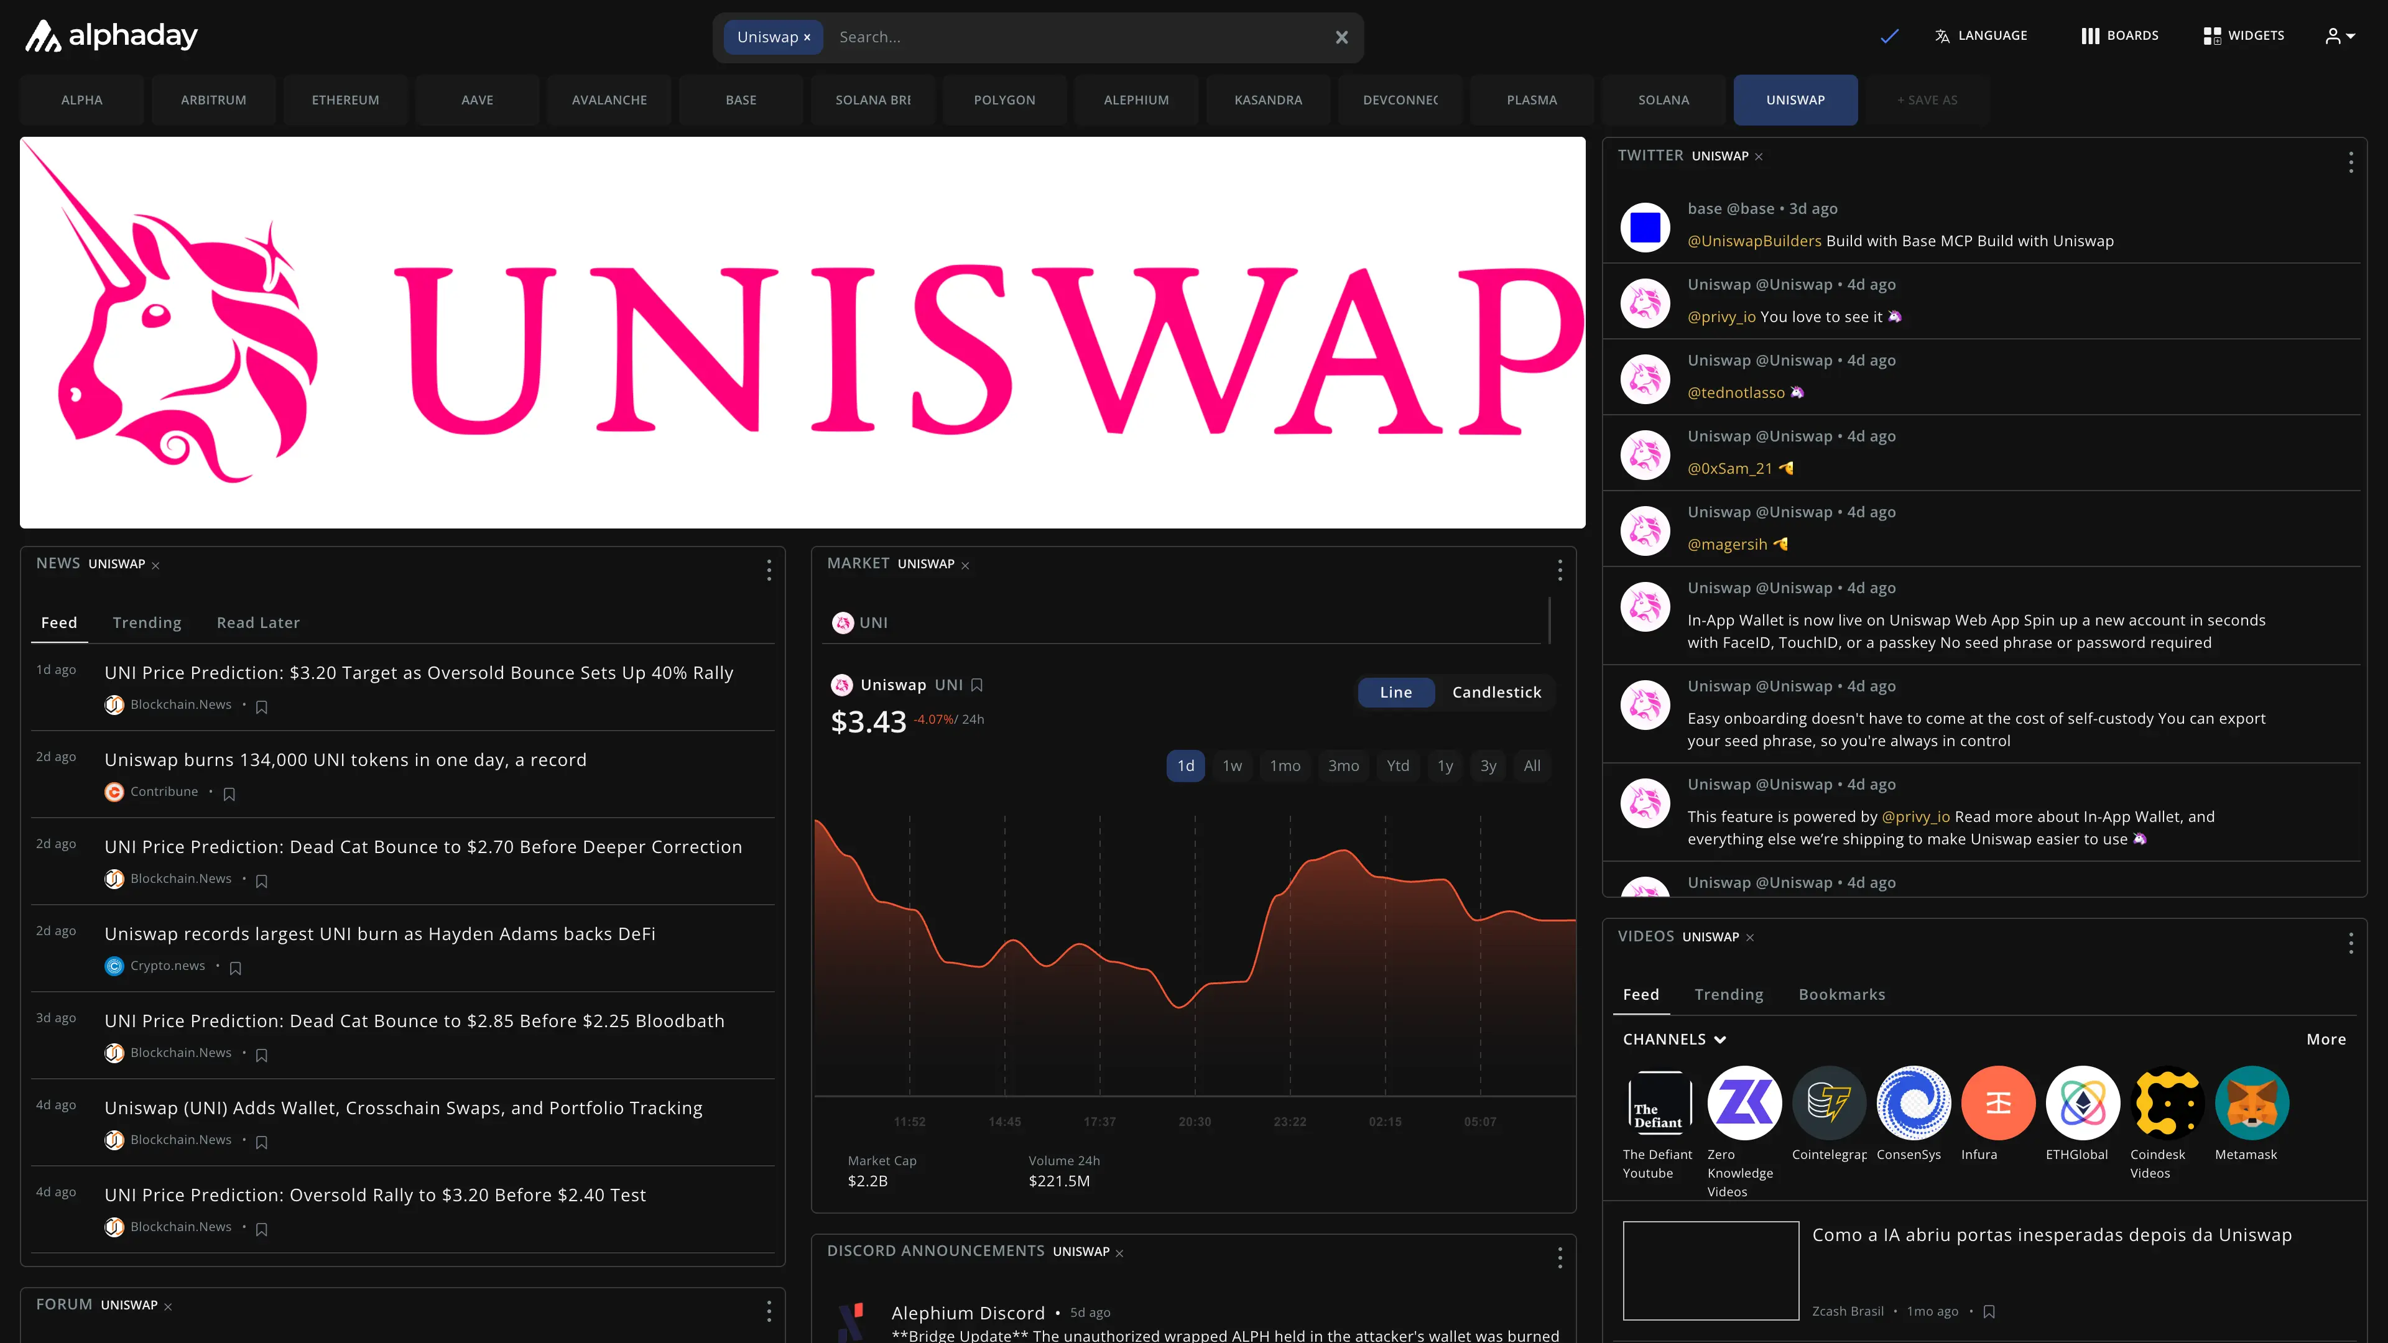This screenshot has height=1343, width=2388.
Task: Open Videos Bookmarks tab
Action: coord(1841,995)
